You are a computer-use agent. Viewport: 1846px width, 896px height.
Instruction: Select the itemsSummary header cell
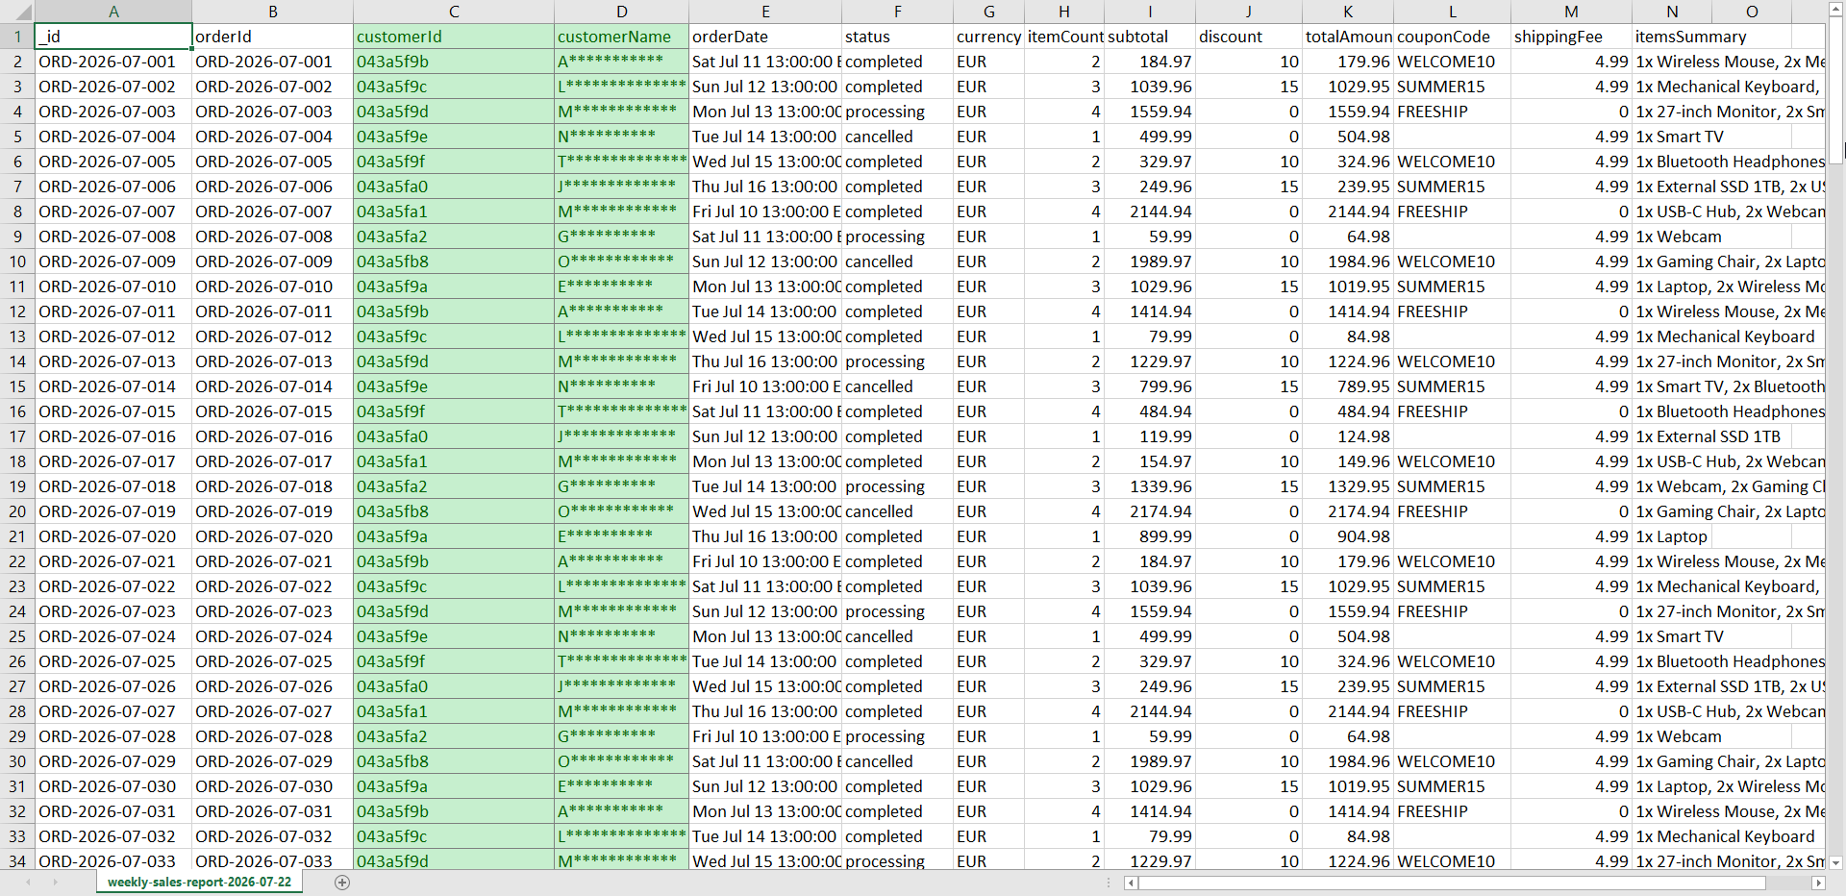pos(1672,37)
